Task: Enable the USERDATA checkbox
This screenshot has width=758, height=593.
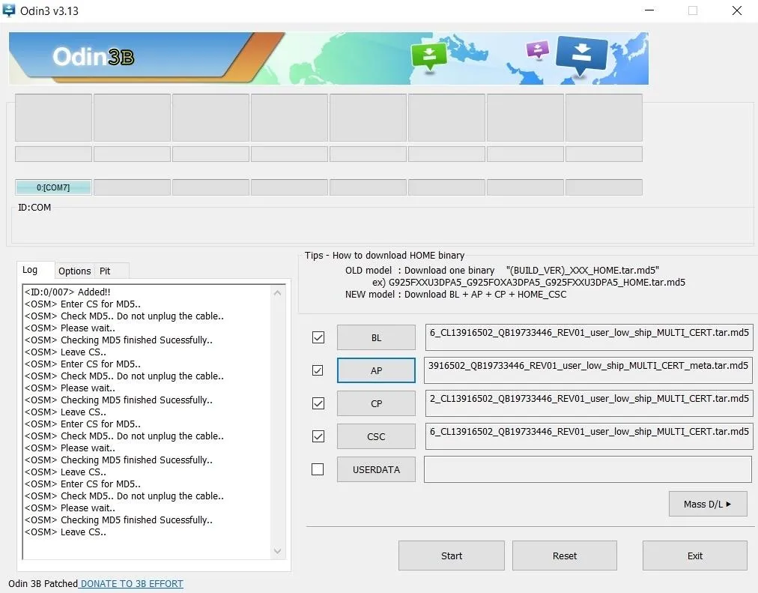Action: tap(318, 469)
